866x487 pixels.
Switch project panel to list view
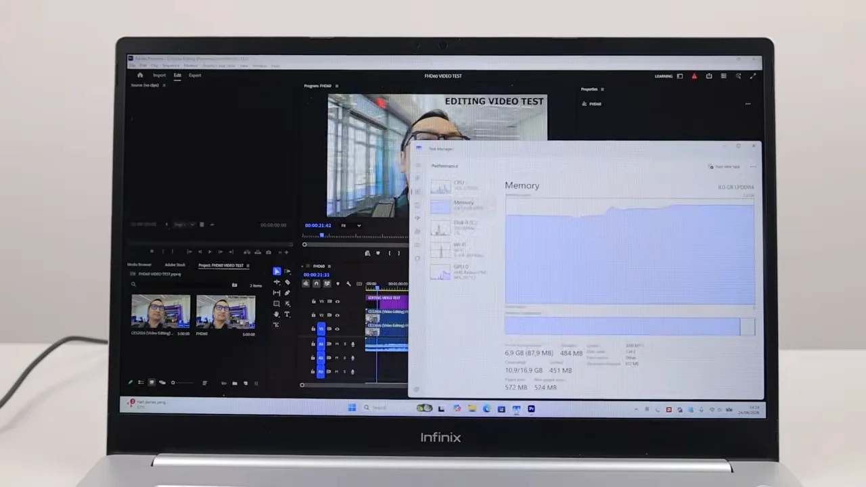[x=141, y=382]
